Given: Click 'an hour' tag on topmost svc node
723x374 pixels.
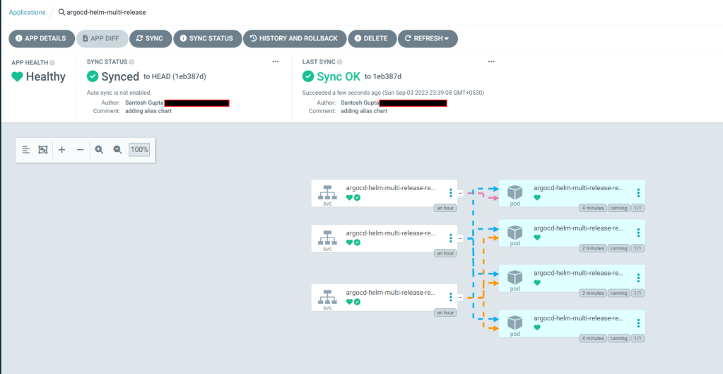Looking at the screenshot, I should coord(445,208).
